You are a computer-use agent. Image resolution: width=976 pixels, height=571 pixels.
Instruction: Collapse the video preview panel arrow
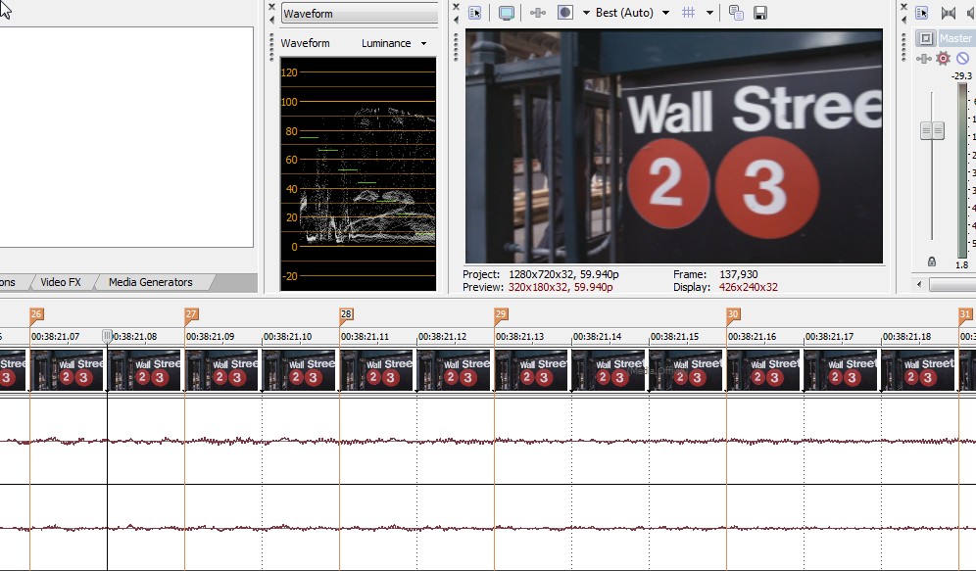456,20
